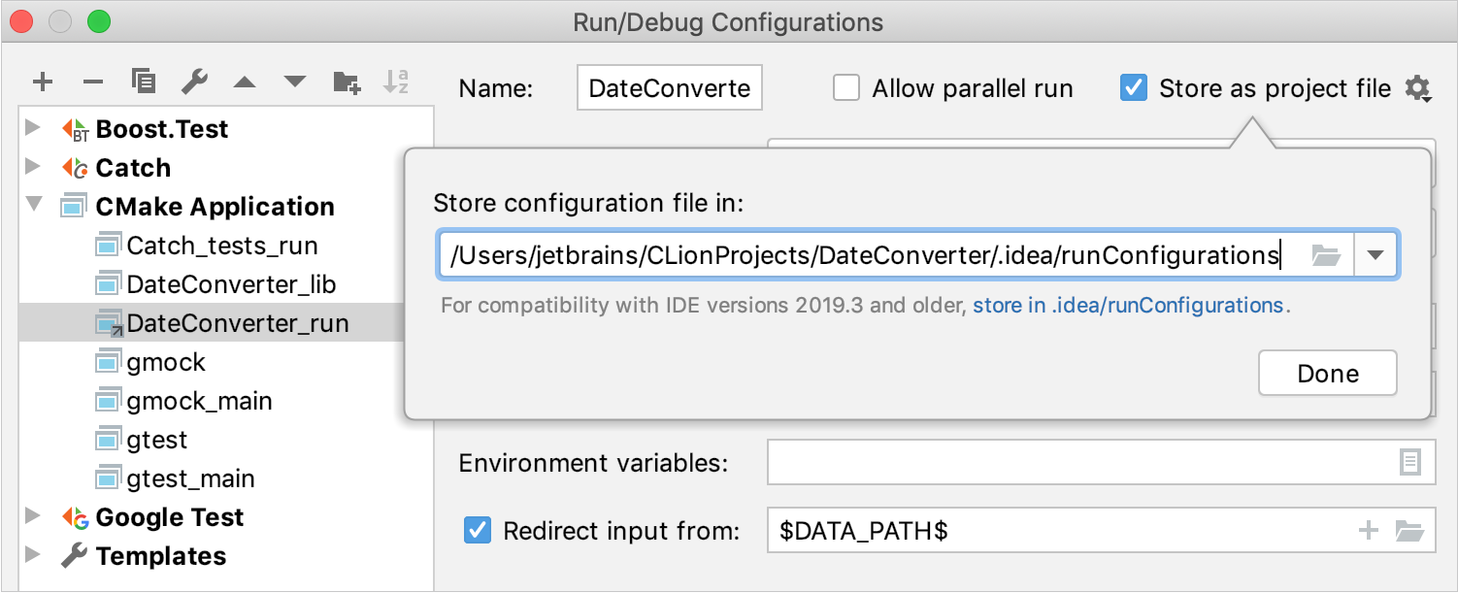
Task: Remove the selected configuration
Action: (92, 82)
